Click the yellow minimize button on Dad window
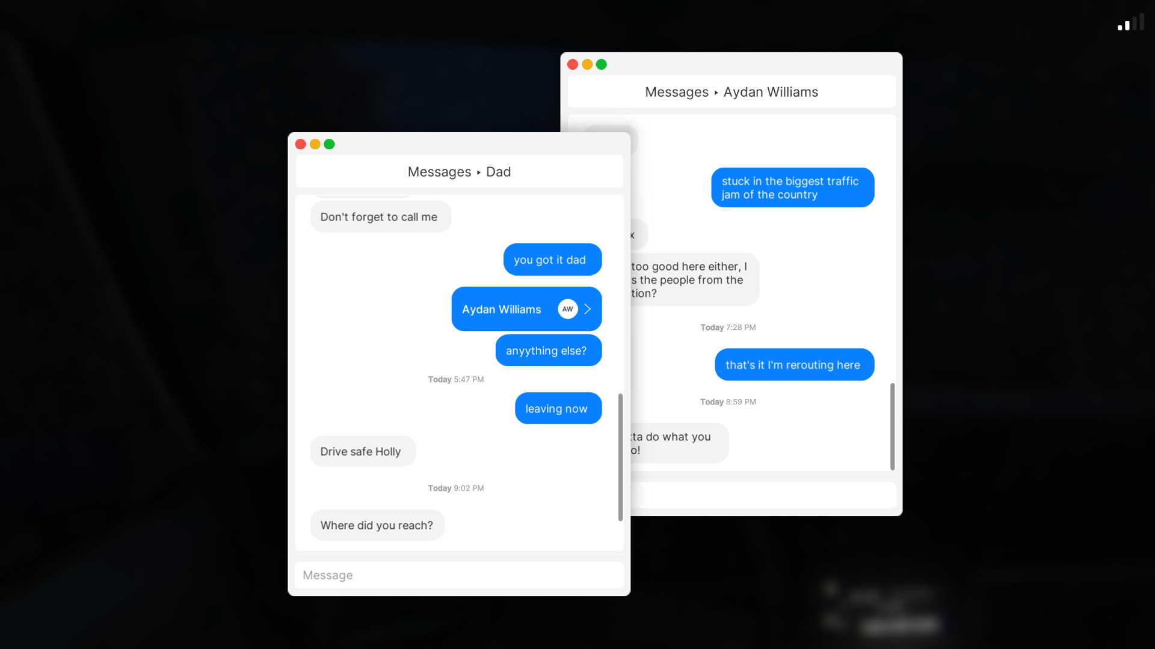This screenshot has height=649, width=1155. tap(315, 144)
